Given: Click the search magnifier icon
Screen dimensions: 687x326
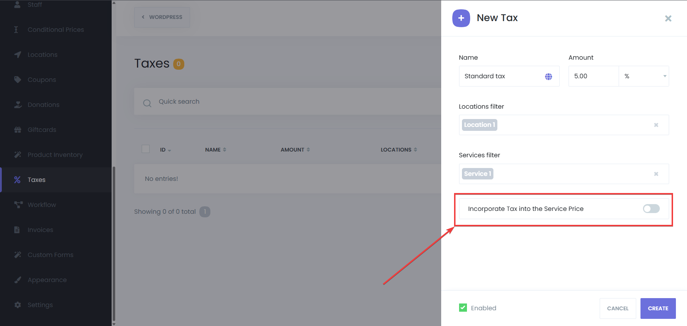Looking at the screenshot, I should (x=147, y=103).
